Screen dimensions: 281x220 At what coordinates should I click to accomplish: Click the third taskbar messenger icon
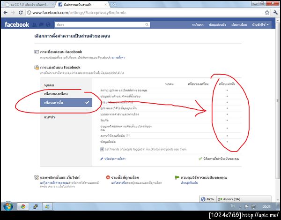coord(47,206)
